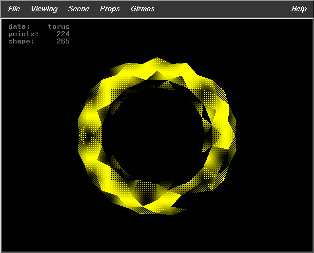Click the 'shape:' label
The height and width of the screenshot is (253, 314).
(x=21, y=42)
